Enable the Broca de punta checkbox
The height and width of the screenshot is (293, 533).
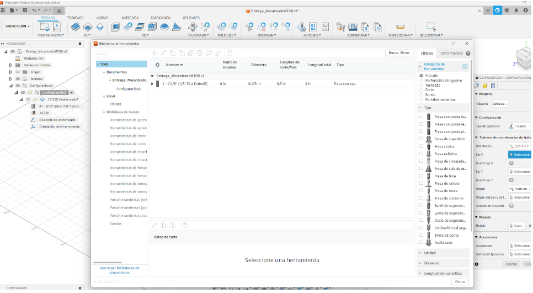point(422,235)
